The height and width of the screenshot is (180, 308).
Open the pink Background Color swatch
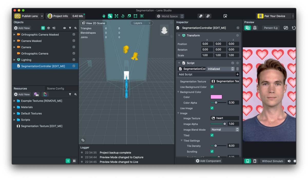pyautogui.click(x=216, y=97)
